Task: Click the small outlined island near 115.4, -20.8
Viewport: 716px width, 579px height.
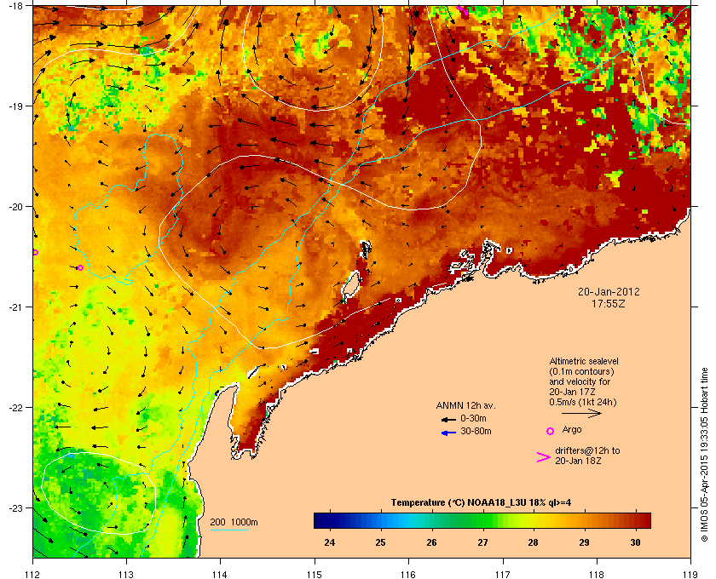Action: [x=350, y=285]
